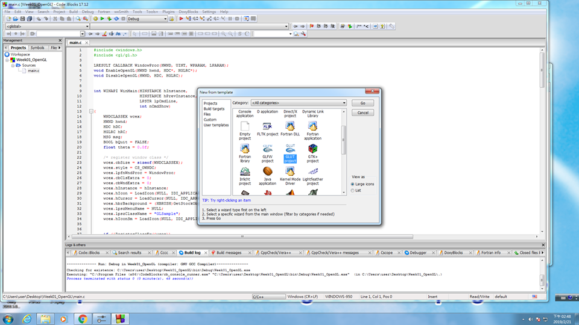The image size is (579, 325).
Task: Open the <global> scope dropdown
Action: click(x=47, y=26)
